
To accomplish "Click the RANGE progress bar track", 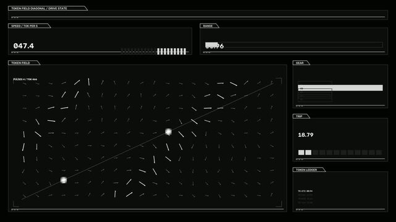I will click(294, 45).
